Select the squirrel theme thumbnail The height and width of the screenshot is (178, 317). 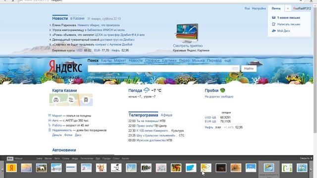(101, 168)
